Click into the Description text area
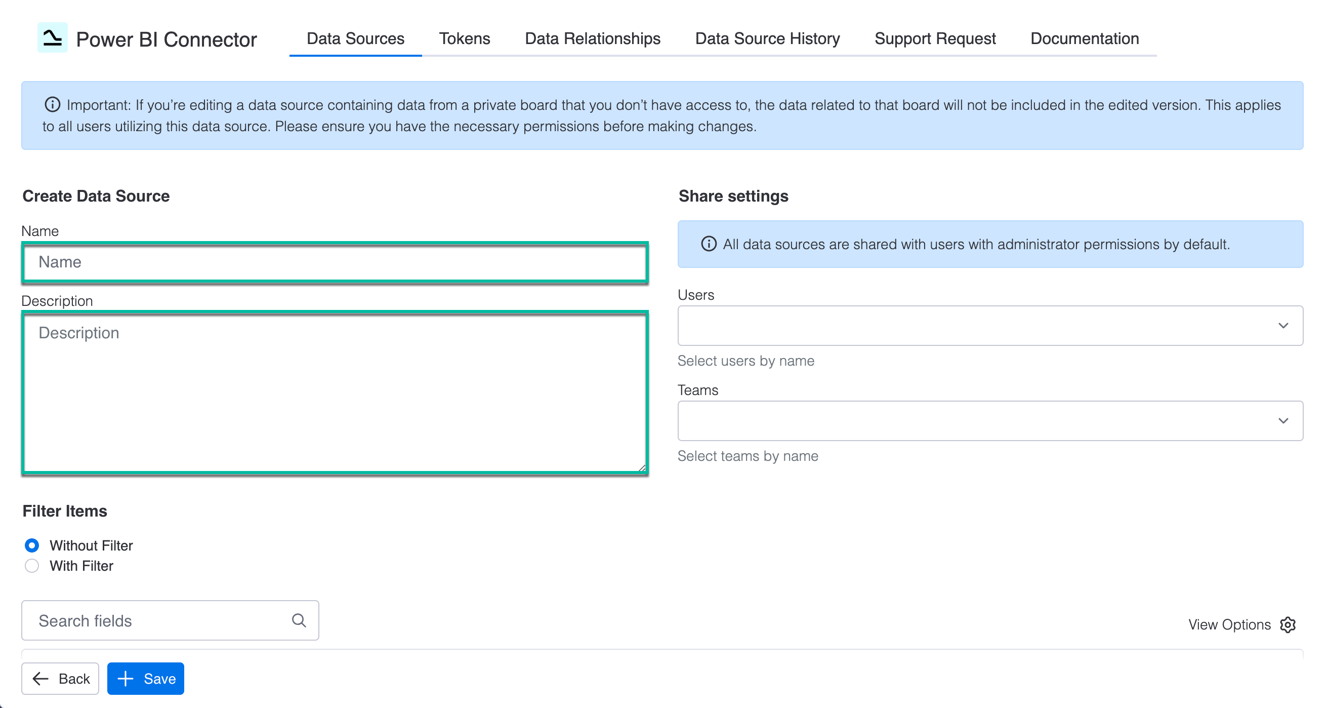1327x708 pixels. [335, 392]
